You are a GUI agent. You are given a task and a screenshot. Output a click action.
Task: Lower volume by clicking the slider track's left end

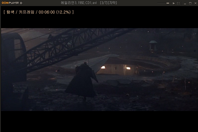coord(158,3)
